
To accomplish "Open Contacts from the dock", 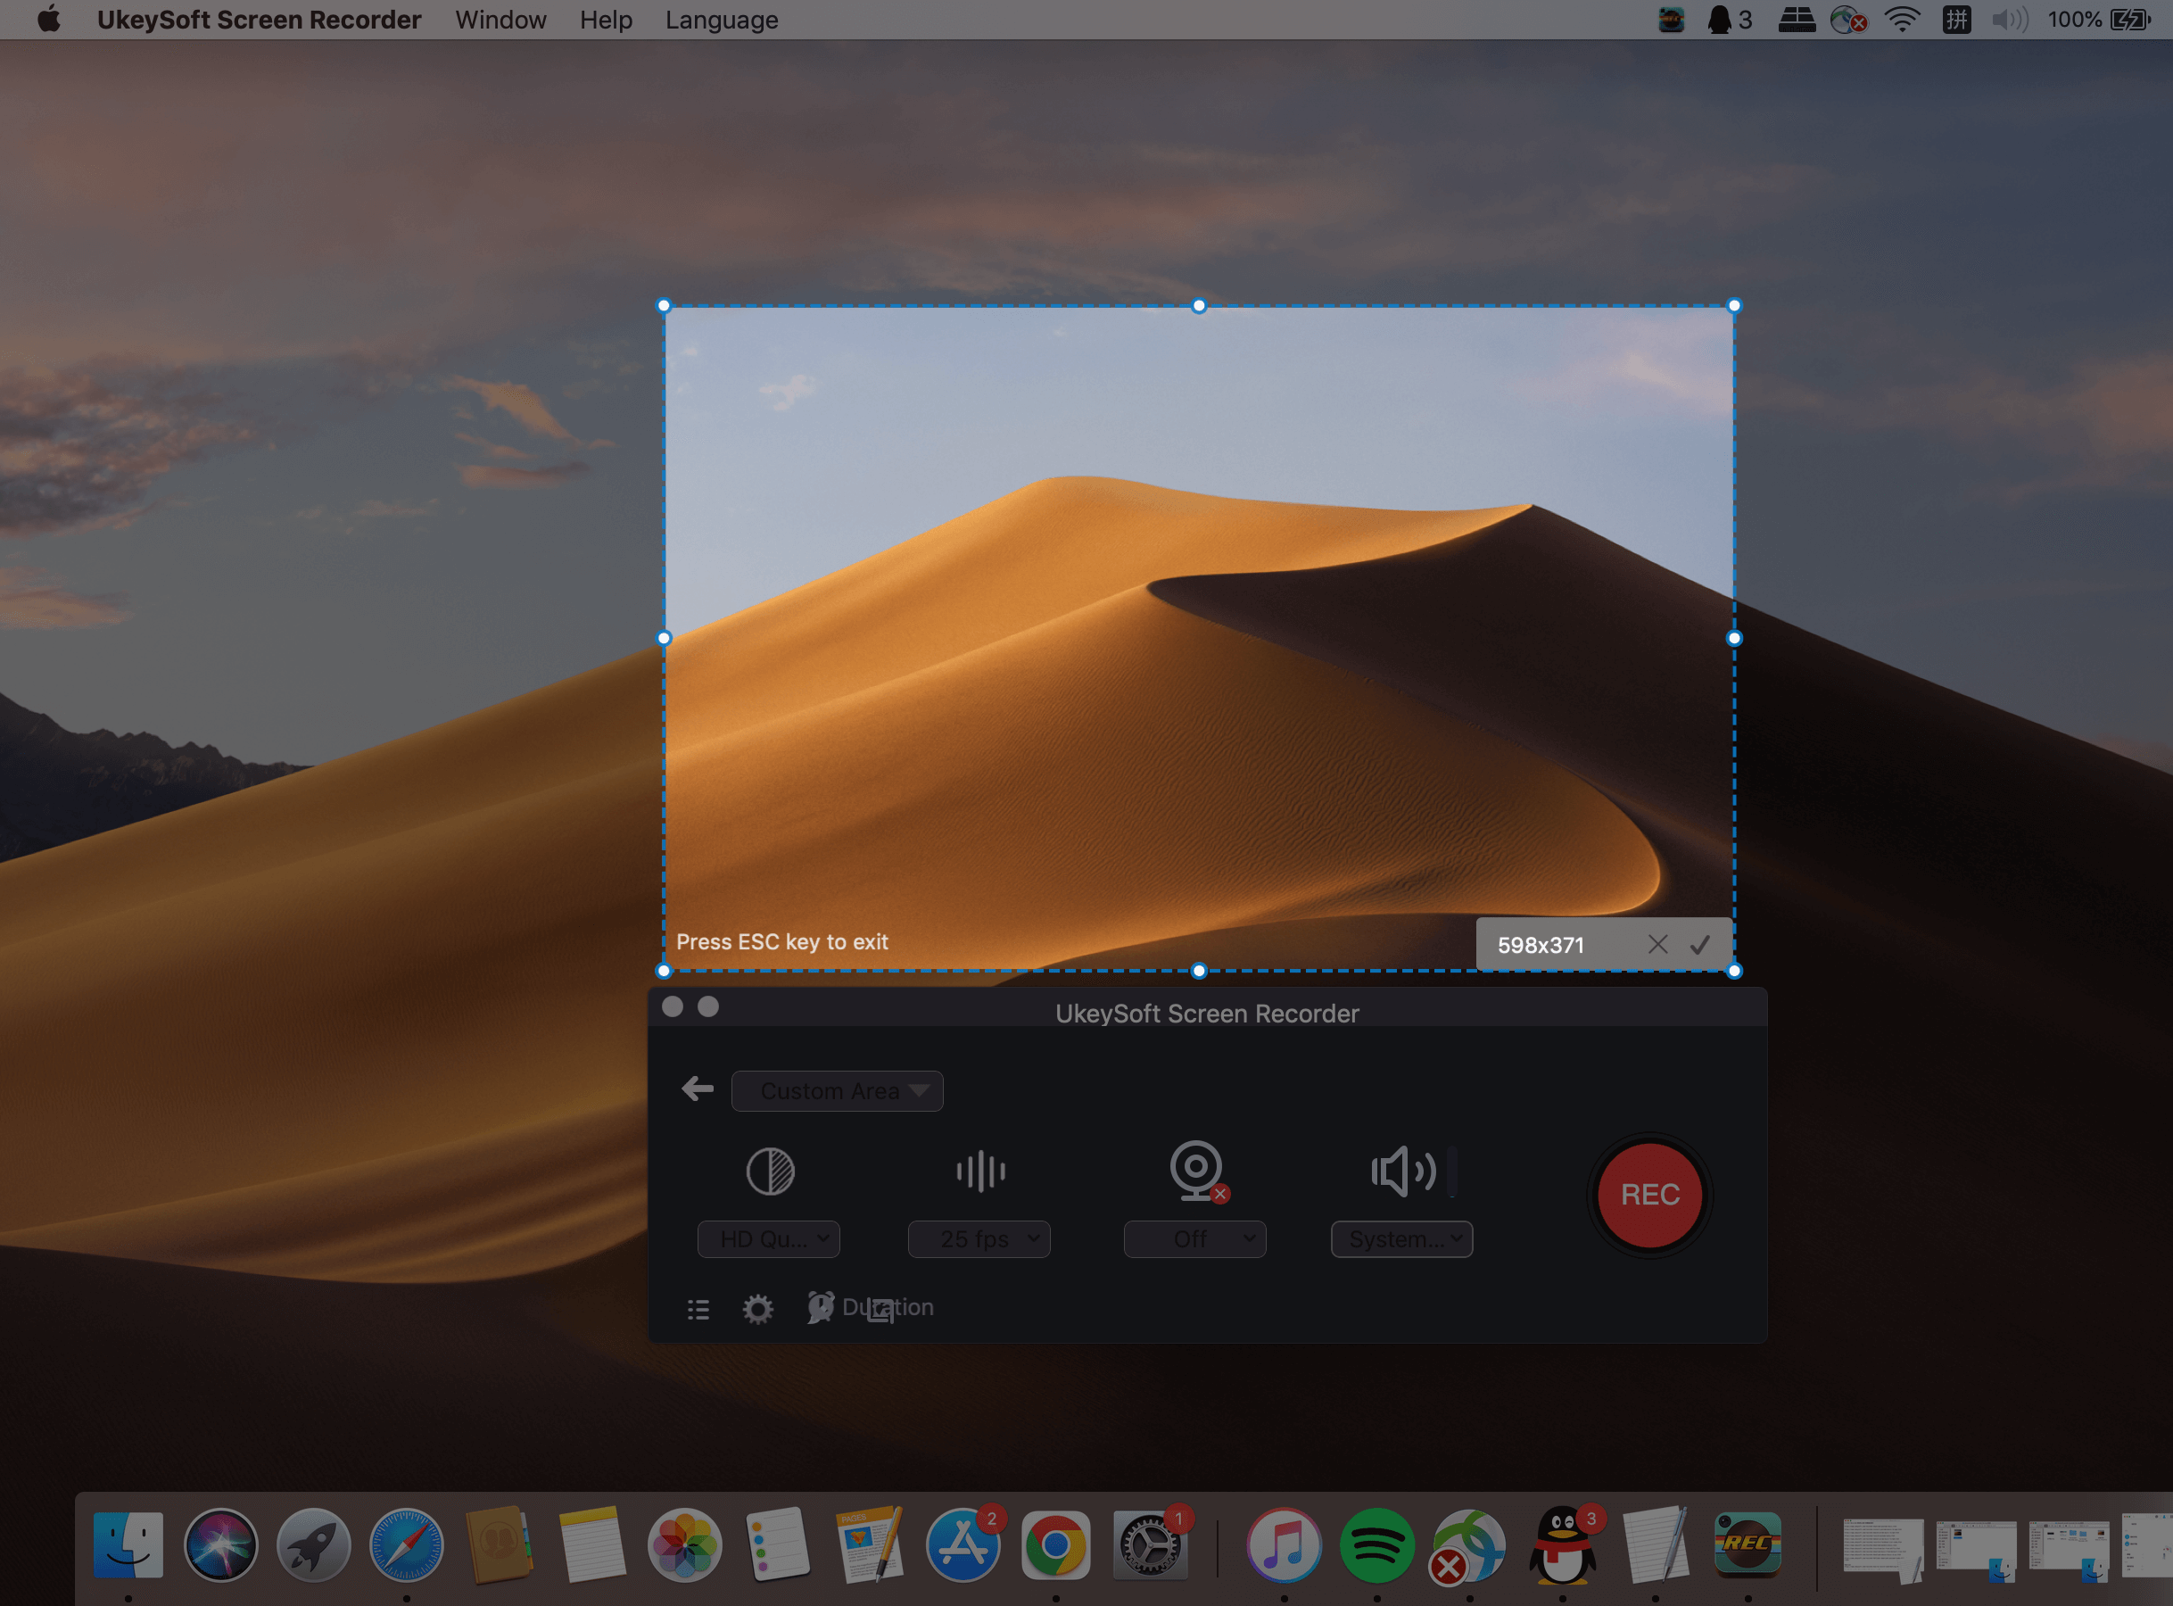I will click(x=500, y=1544).
